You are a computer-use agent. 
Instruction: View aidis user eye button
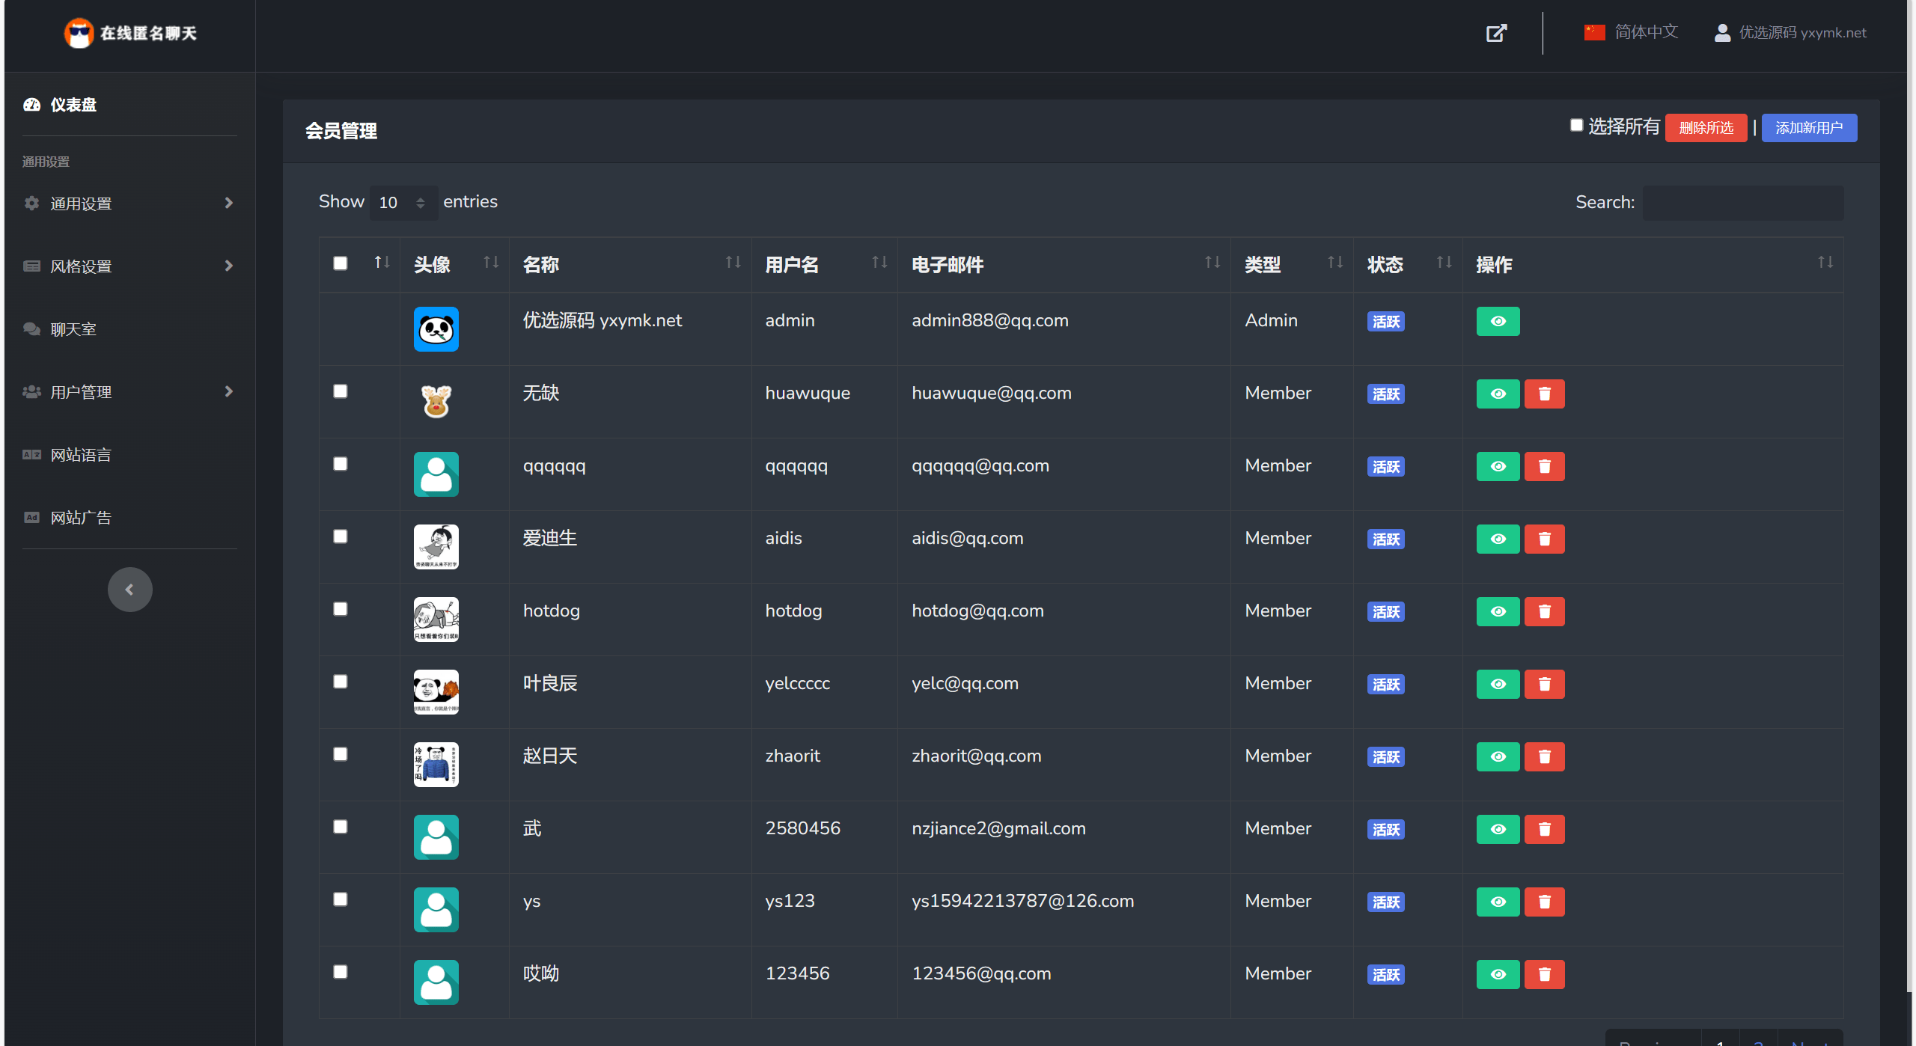point(1498,539)
